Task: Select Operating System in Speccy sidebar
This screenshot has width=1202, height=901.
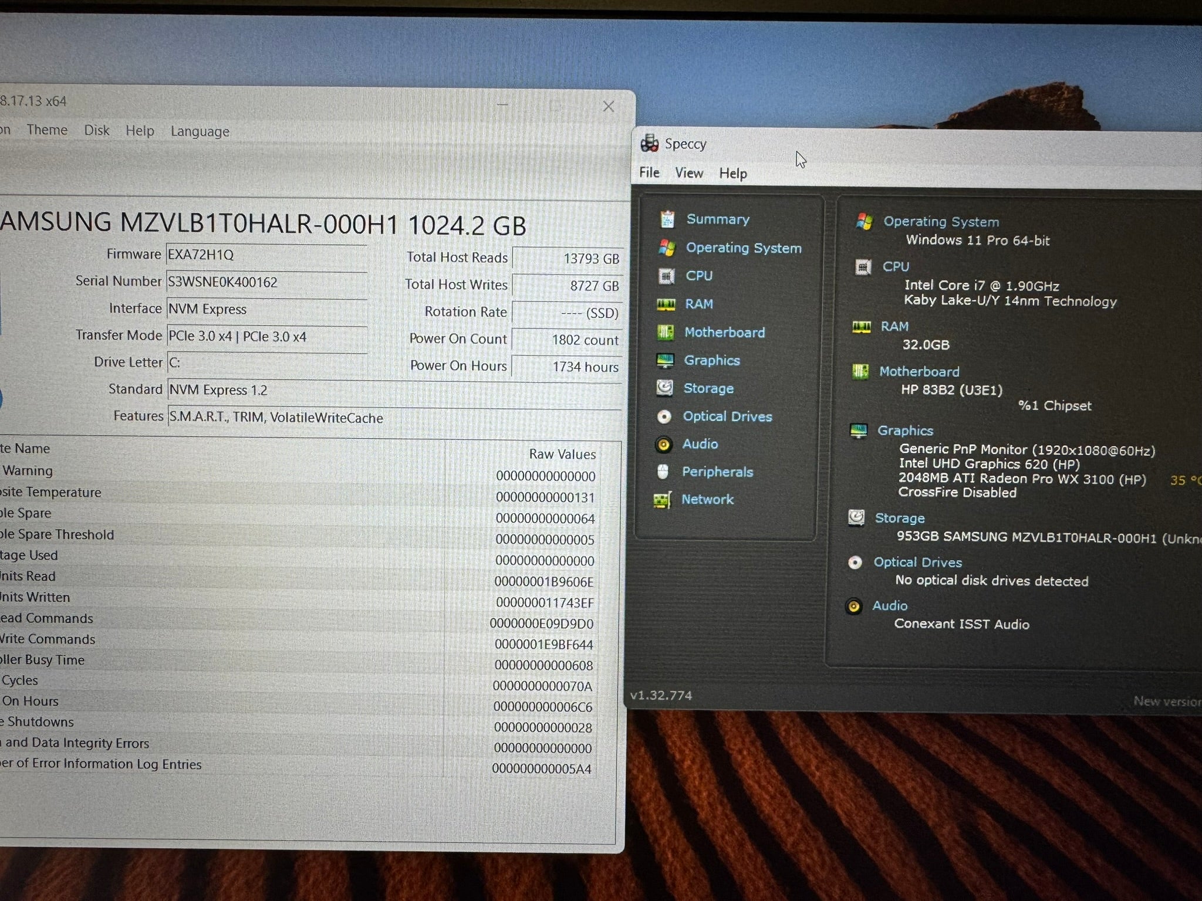Action: [744, 248]
